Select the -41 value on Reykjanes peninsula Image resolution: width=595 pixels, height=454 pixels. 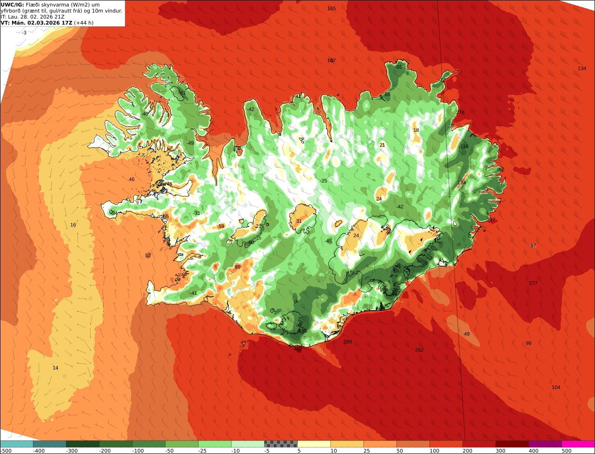pos(193,293)
